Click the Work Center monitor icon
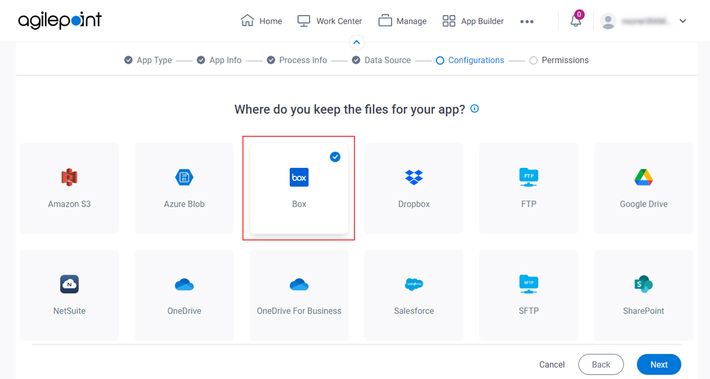 click(304, 21)
